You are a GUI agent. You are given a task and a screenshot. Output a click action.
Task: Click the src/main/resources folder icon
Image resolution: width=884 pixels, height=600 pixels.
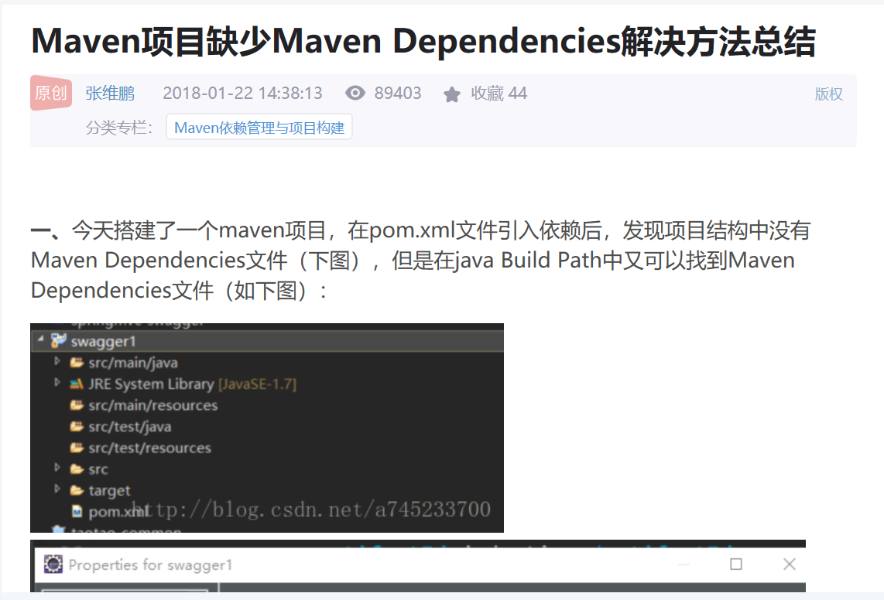pyautogui.click(x=77, y=405)
